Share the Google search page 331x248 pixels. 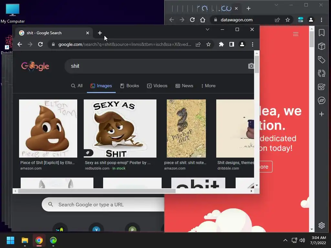[x=198, y=44]
